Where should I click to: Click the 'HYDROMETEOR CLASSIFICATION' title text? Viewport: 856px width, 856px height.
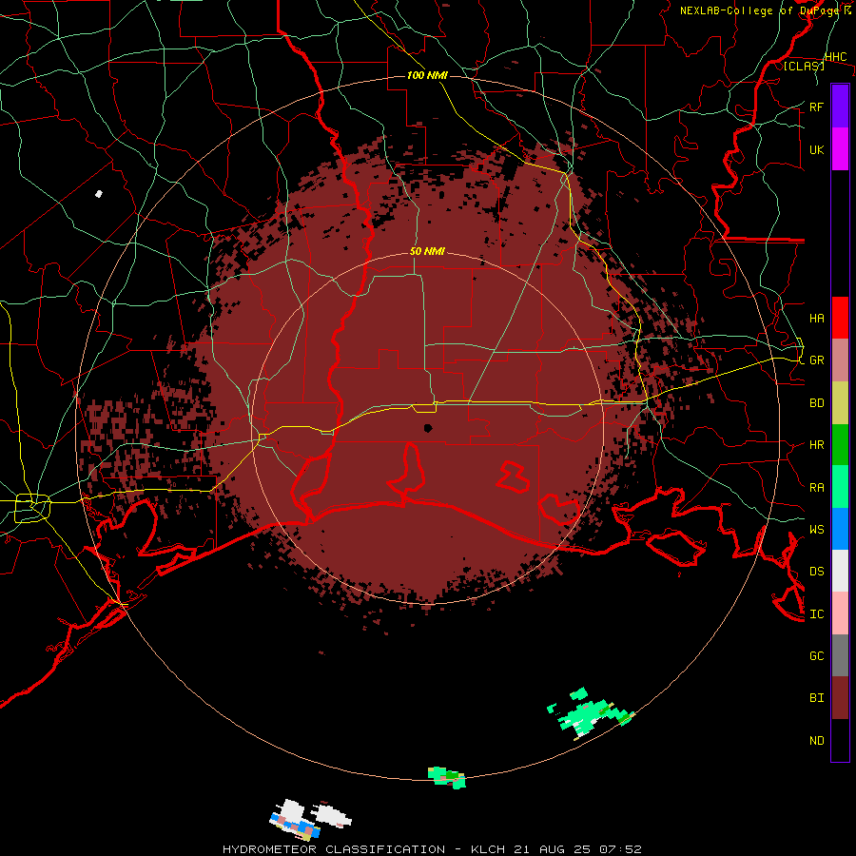point(334,849)
